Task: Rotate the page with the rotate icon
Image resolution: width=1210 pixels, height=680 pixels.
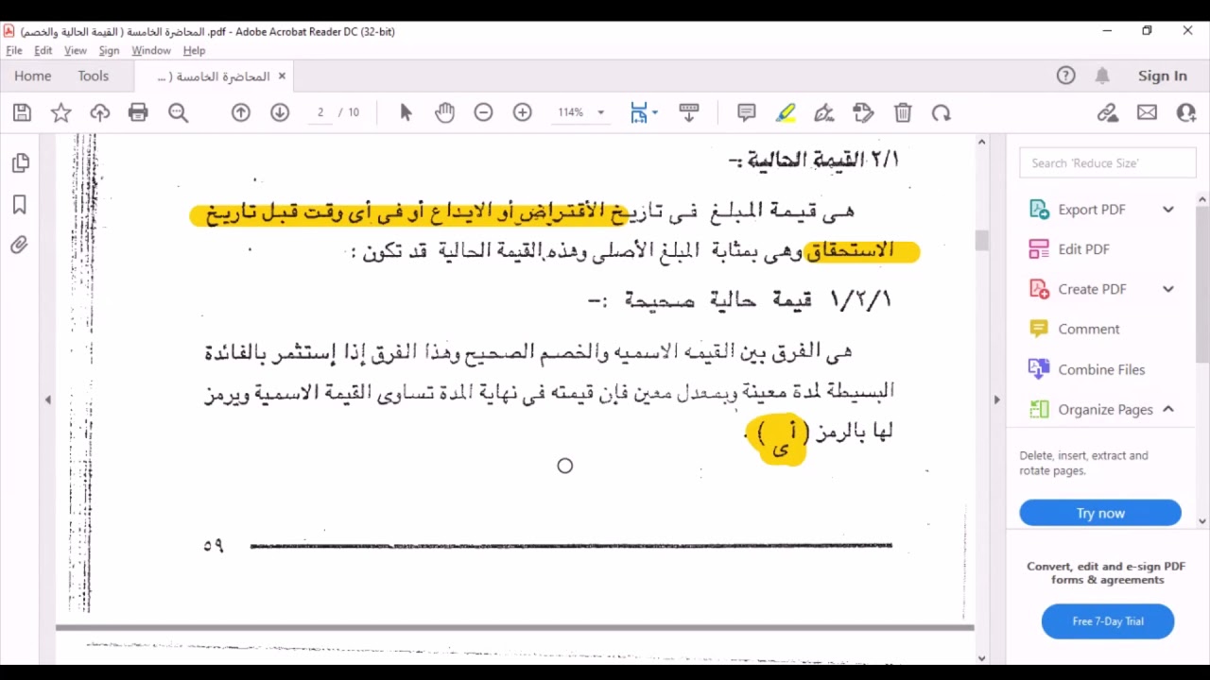Action: click(x=941, y=112)
